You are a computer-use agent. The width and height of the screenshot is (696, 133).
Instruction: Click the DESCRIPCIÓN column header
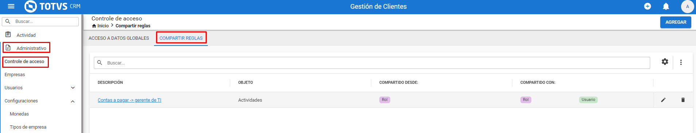click(x=110, y=83)
